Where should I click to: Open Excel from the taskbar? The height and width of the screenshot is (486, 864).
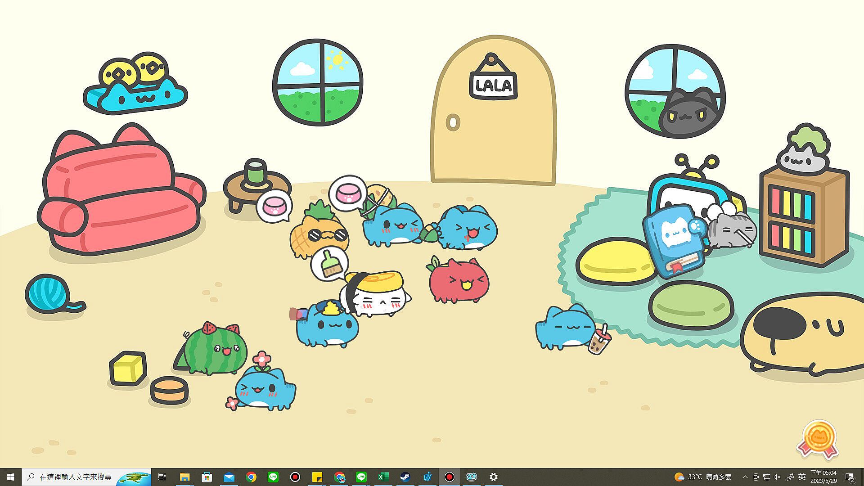point(383,477)
